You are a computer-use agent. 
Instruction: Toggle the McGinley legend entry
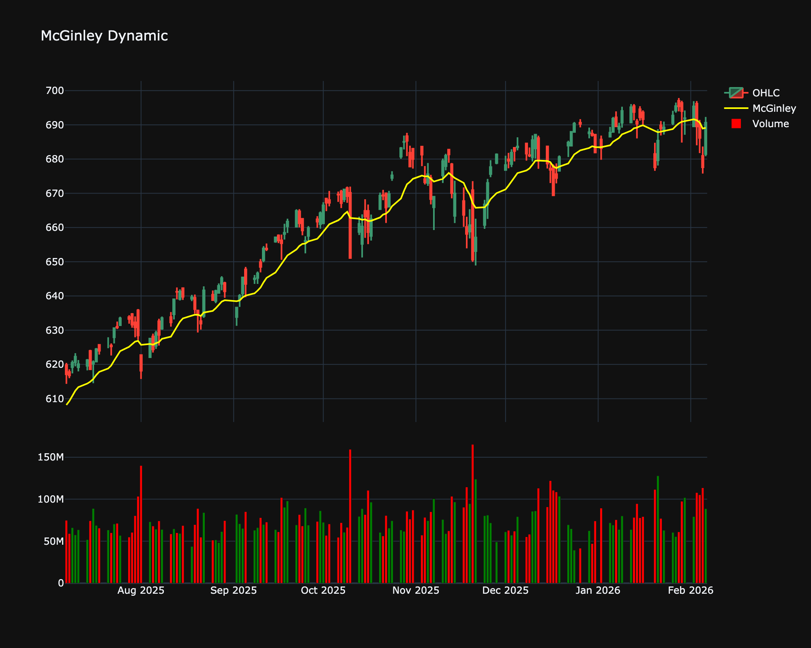[774, 108]
